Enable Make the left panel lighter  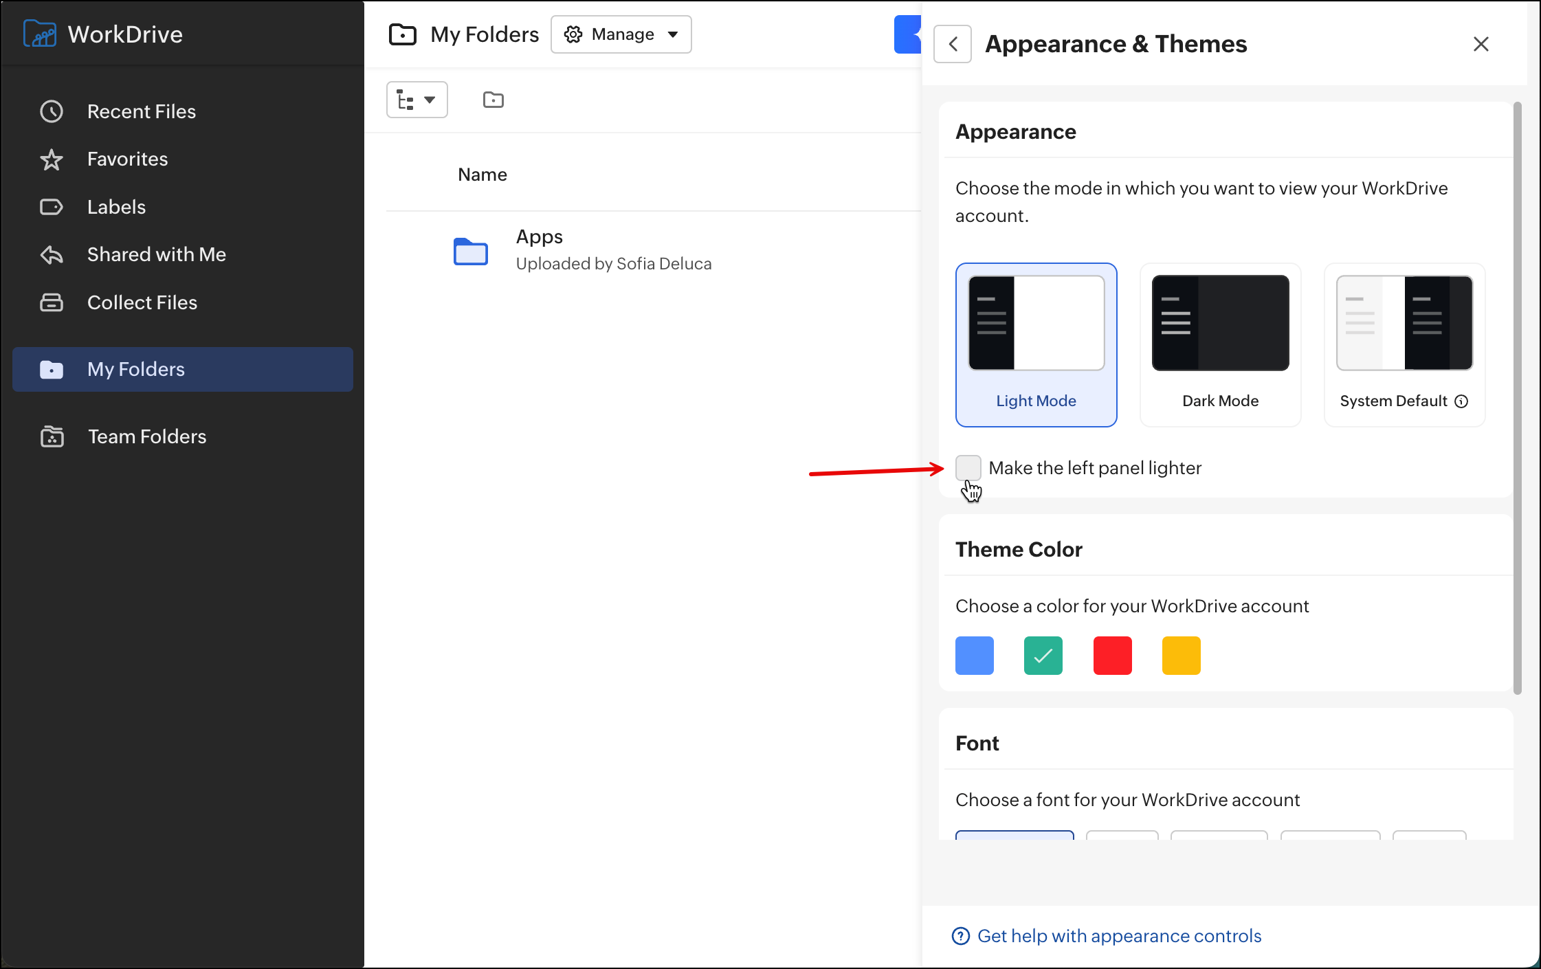click(968, 468)
